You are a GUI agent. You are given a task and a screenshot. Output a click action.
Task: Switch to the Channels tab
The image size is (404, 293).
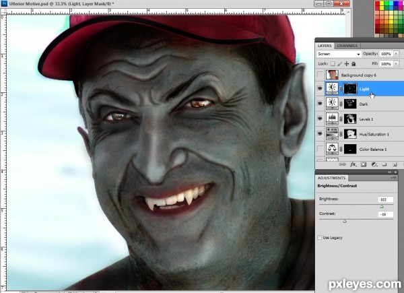[347, 46]
